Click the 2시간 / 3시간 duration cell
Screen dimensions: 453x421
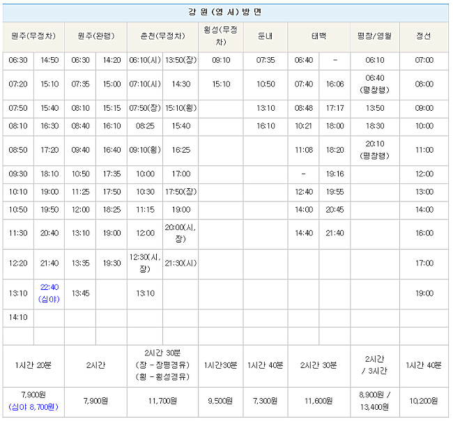375,365
